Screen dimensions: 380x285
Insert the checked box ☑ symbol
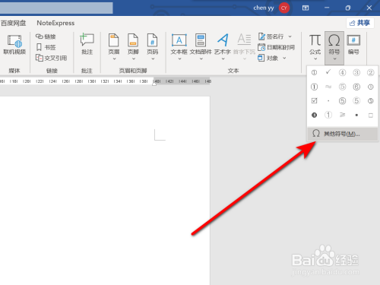(x=314, y=101)
